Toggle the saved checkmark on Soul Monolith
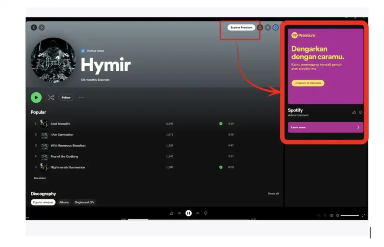384x247 pixels. 221,124
